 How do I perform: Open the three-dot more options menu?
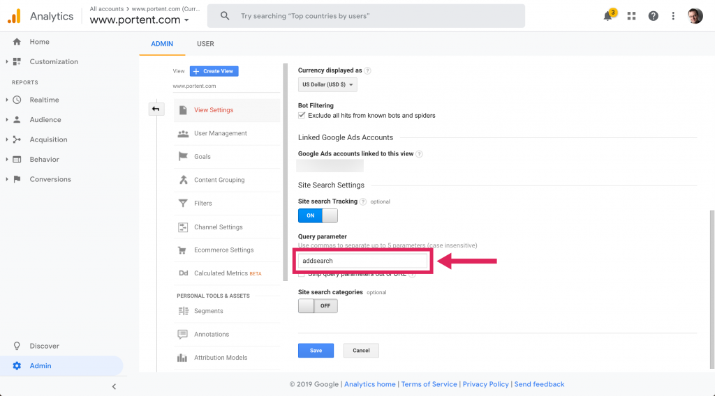[x=673, y=16]
